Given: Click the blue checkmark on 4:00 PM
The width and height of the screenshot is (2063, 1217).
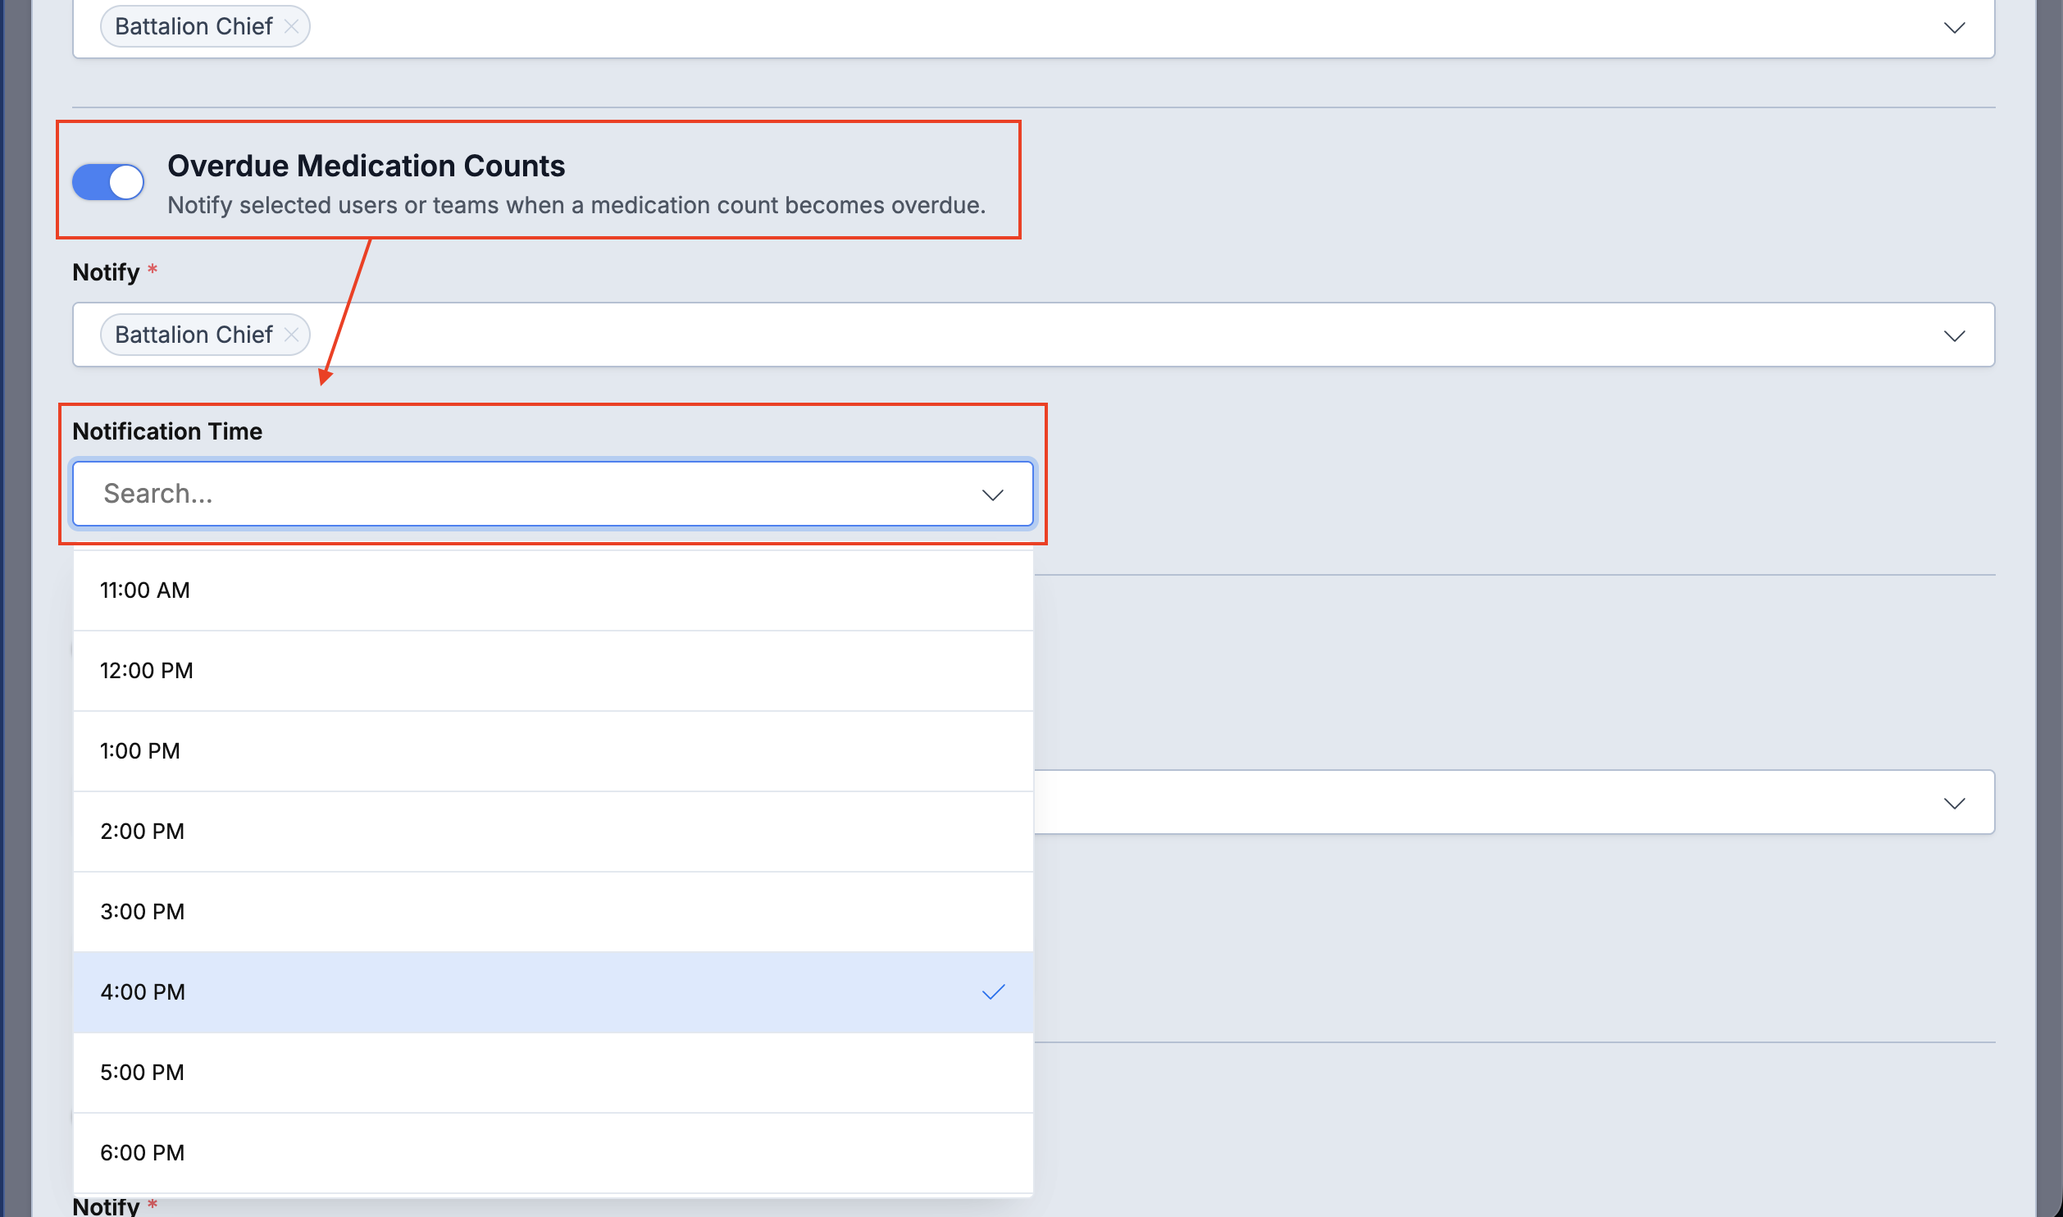Looking at the screenshot, I should pyautogui.click(x=994, y=992).
